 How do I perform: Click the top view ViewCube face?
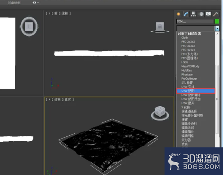pos(29,26)
